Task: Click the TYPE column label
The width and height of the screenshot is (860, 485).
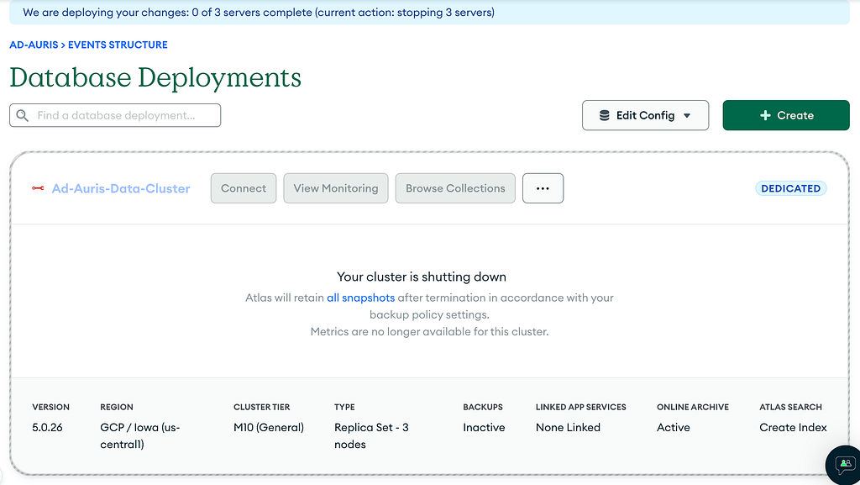Action: 344,407
